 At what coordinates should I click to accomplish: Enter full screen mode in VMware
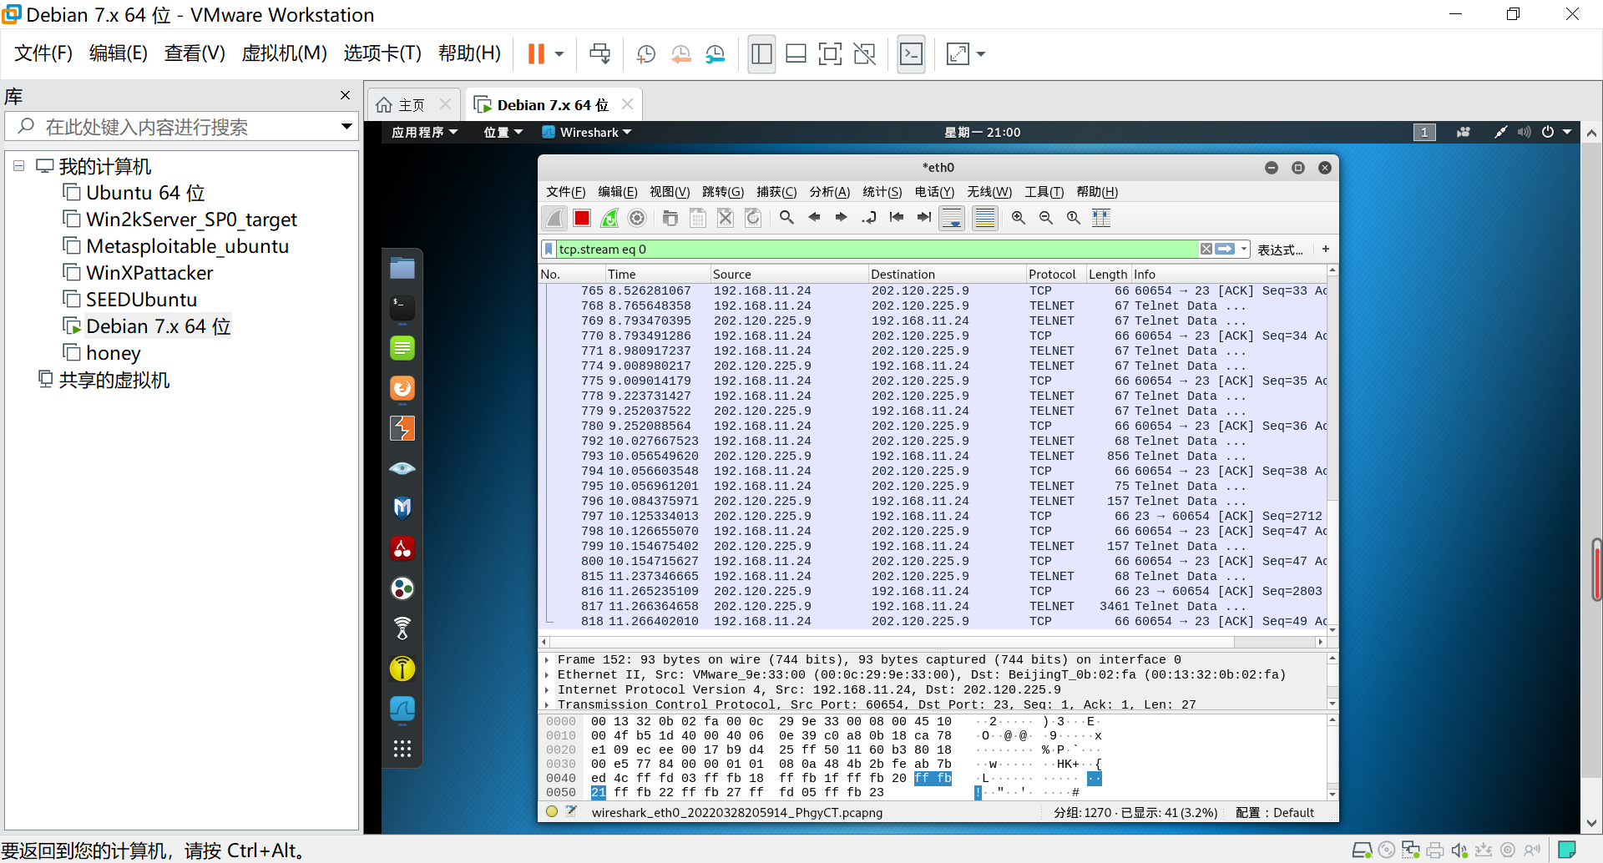pos(830,54)
